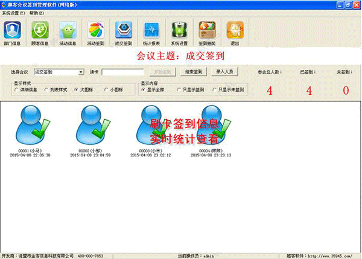This screenshot has height=259, width=362.
Task: Open the 系统设置 menu
Action: [13, 13]
